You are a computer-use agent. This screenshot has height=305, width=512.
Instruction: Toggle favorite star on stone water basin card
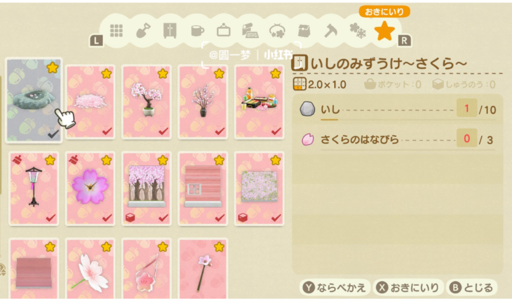point(52,68)
